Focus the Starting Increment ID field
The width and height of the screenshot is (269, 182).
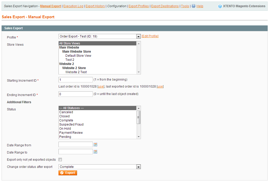75,80
